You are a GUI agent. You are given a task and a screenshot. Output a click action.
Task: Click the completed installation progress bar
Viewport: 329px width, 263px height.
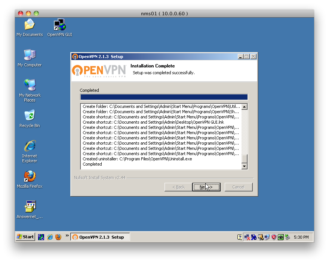(x=164, y=97)
